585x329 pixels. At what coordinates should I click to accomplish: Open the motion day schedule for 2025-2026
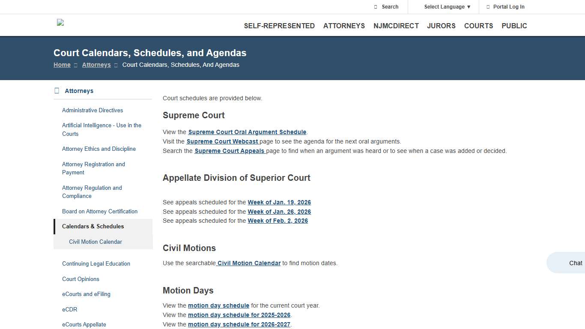pos(239,315)
